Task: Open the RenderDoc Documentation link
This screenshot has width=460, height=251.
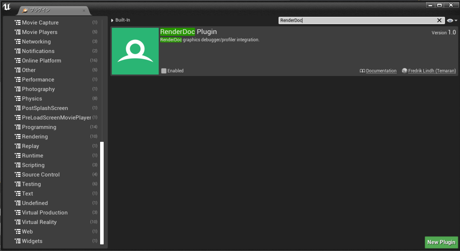Action: 381,71
